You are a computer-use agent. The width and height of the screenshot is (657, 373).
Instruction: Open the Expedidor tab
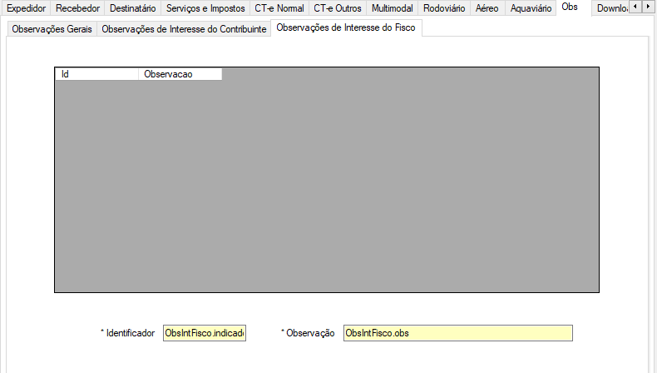coord(26,8)
